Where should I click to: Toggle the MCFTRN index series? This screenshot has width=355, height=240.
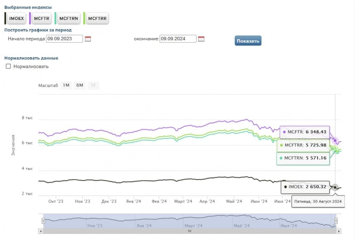point(68,18)
